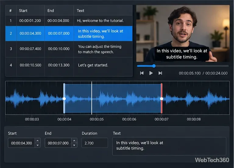Image resolution: width=234 pixels, height=168 pixels.
Task: Click start time cell 00:00:01.200
Action: coord(30,21)
